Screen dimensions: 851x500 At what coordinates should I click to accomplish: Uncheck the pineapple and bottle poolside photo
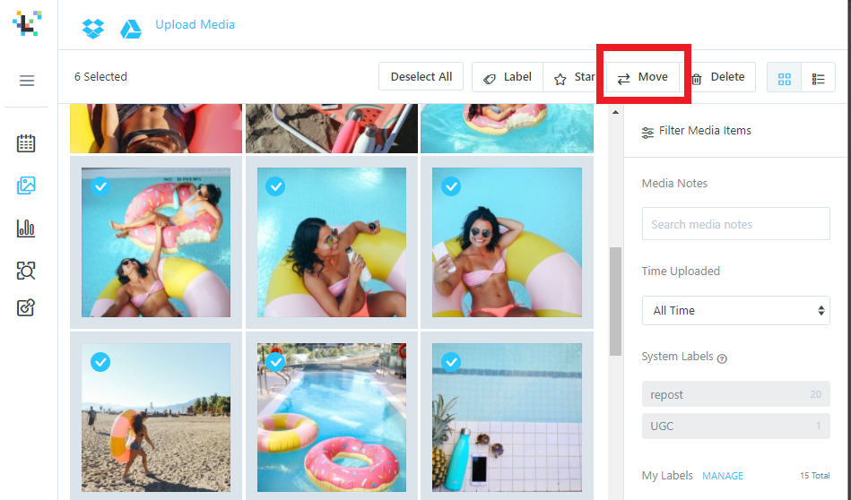click(451, 362)
